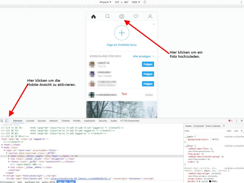The image size is (244, 183).
Task: Add new style rule with plus icon
Action: click(242, 131)
